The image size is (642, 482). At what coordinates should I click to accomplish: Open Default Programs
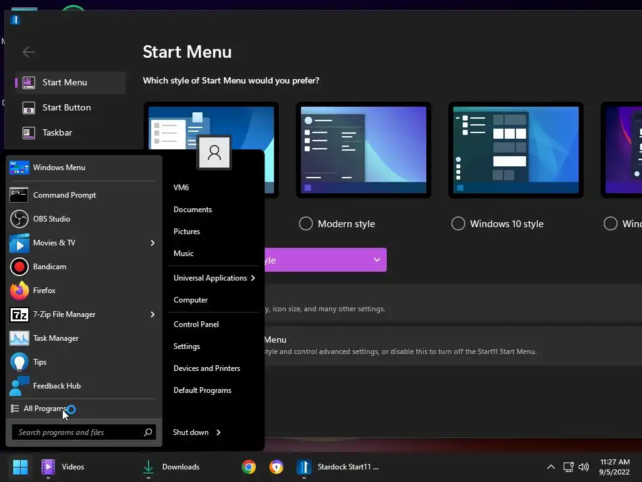(x=203, y=390)
